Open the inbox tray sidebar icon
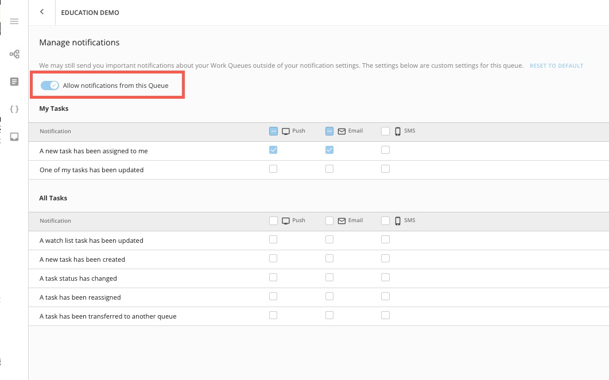Viewport: 609px width, 380px height. point(14,137)
